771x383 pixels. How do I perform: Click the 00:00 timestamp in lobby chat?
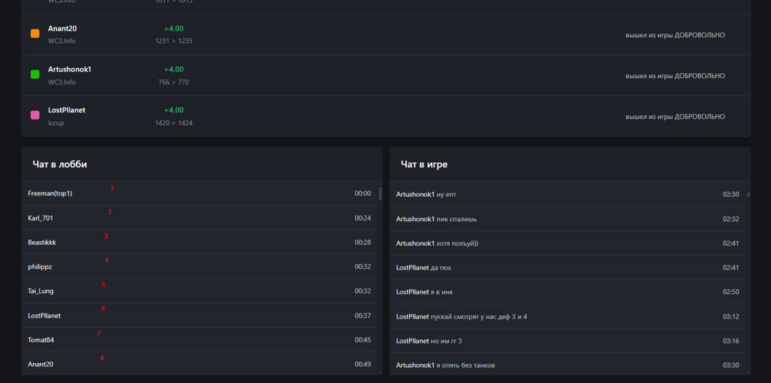pyautogui.click(x=362, y=194)
